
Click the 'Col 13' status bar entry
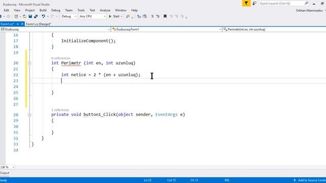[x=171, y=180]
